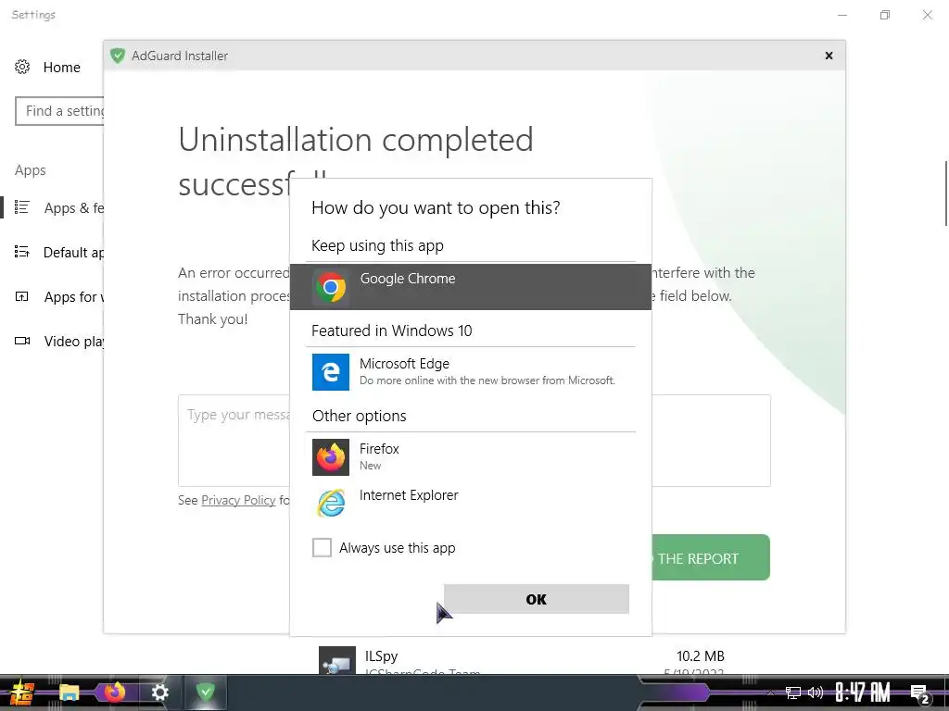Open the Start menu on taskbar
Screen dimensions: 949x711
click(22, 692)
